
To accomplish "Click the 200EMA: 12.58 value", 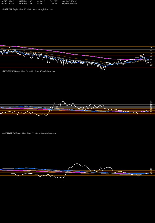I will click(x=25, y=3).
